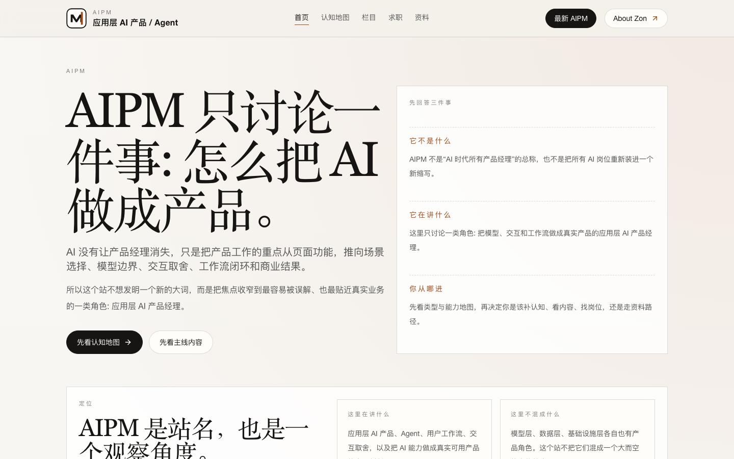Click the 先回答三件事 label on the card
Viewport: 734px width, 459px height.
point(430,103)
